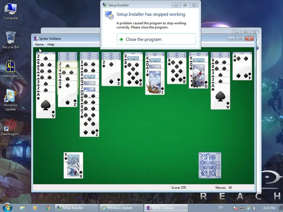The image size is (283, 212).
Task: Select the Ace of spades in first column
Action: (x=46, y=105)
